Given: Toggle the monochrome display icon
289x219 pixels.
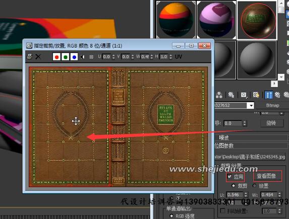Looking at the screenshot, I should click(x=91, y=57).
